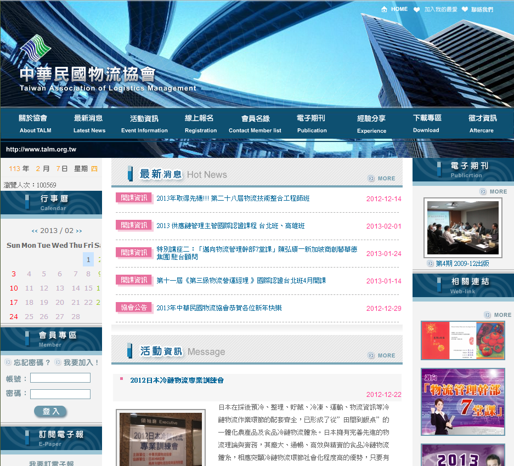The image size is (514, 466).
Task: Click 第4期 2009-12出版 link
Action: [462, 264]
